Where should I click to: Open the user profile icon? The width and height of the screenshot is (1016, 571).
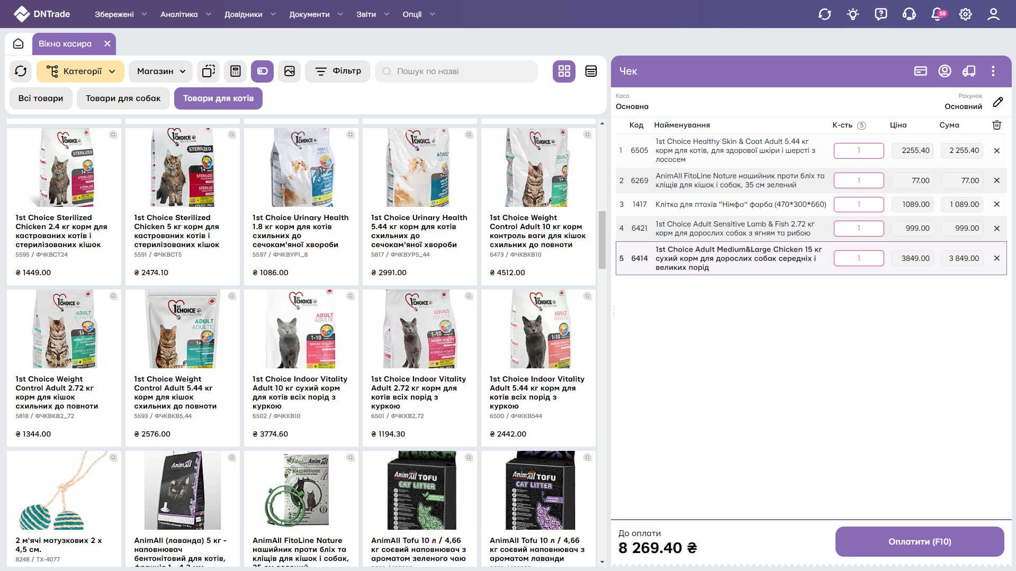click(993, 14)
